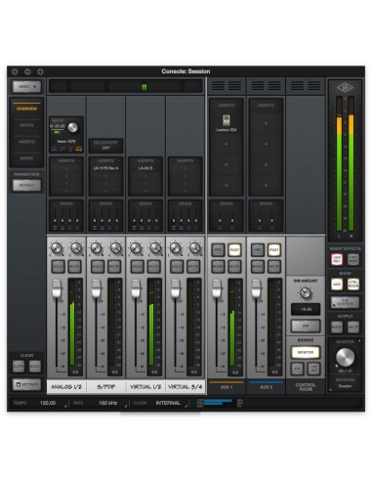372x481 pixels.
Task: Open the Neve 1073 preamp plugin
Action: point(66,142)
